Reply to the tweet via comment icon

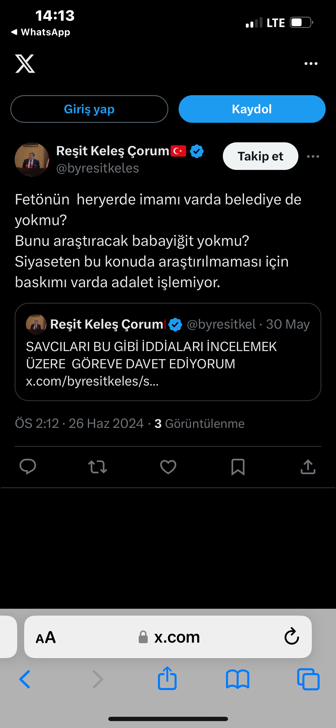pyautogui.click(x=28, y=466)
